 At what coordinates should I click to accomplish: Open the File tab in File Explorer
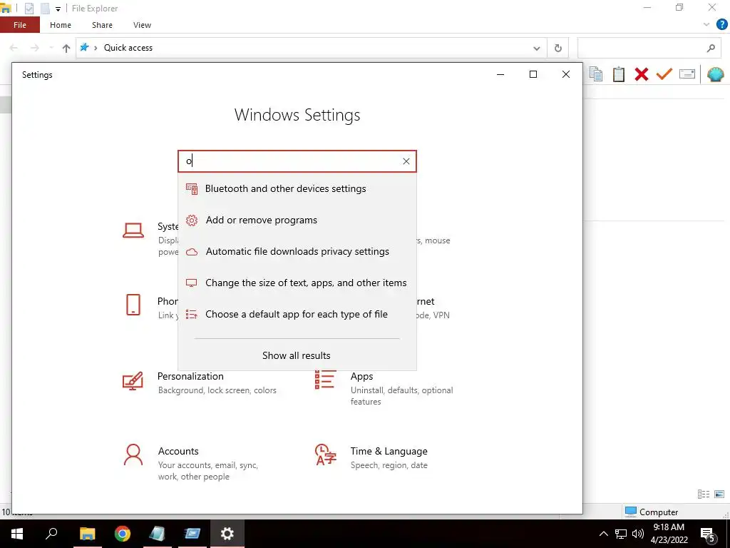tap(20, 25)
